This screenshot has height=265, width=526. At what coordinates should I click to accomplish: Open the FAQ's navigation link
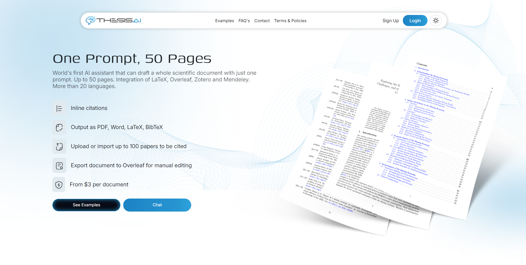[x=244, y=21]
